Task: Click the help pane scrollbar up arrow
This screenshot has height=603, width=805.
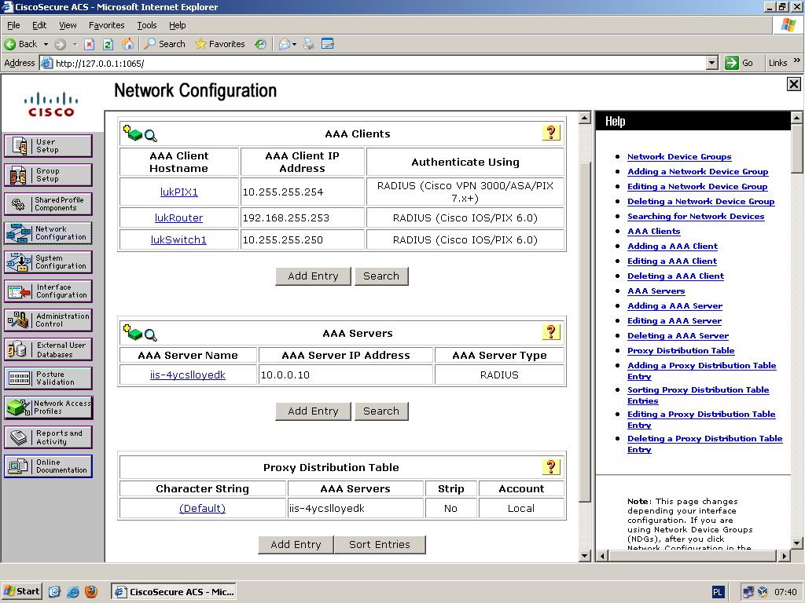Action: click(x=796, y=118)
